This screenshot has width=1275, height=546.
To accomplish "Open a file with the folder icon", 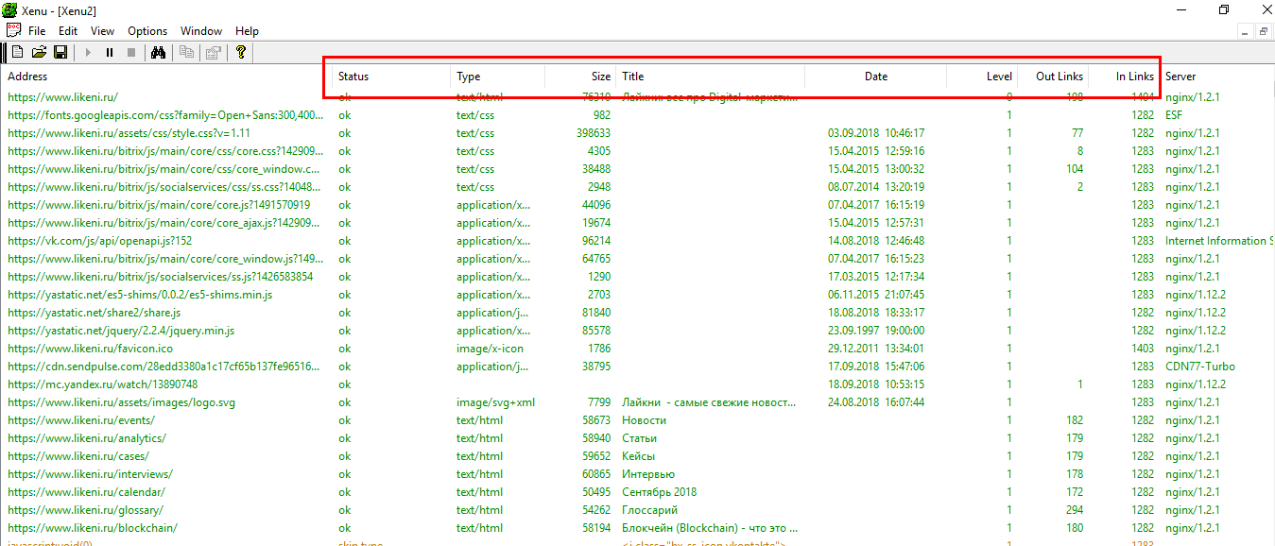I will pos(39,53).
